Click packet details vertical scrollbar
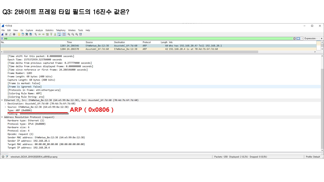 pos(322,109)
